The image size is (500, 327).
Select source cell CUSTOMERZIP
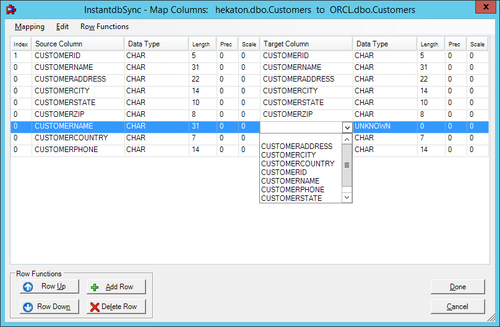[78, 114]
